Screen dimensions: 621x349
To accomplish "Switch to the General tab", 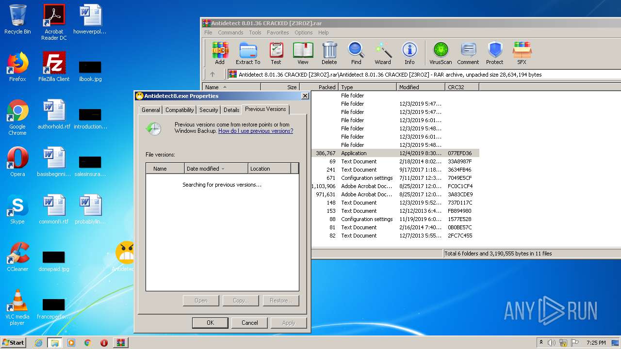I will coord(150,110).
